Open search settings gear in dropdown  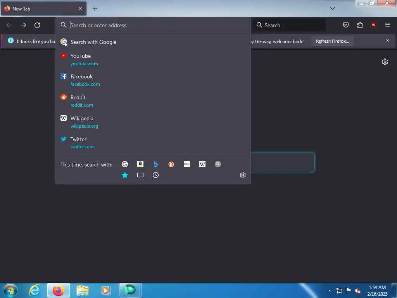tap(243, 175)
